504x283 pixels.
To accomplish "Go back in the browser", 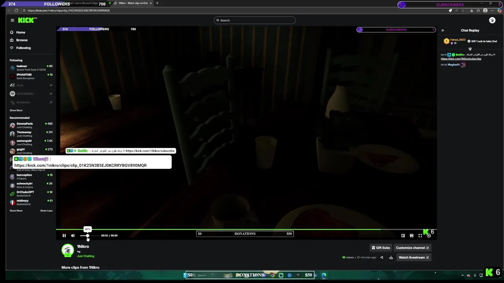I will [9, 11].
